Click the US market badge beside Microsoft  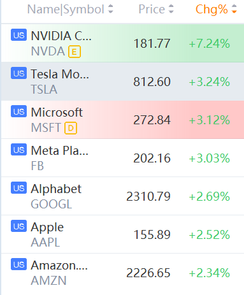pos(18,112)
